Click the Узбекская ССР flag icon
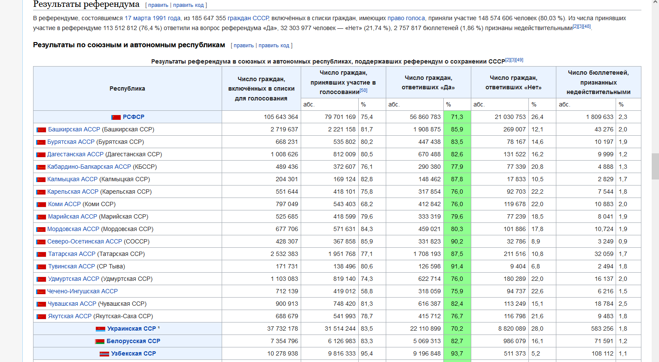The image size is (659, 362). 104,354
